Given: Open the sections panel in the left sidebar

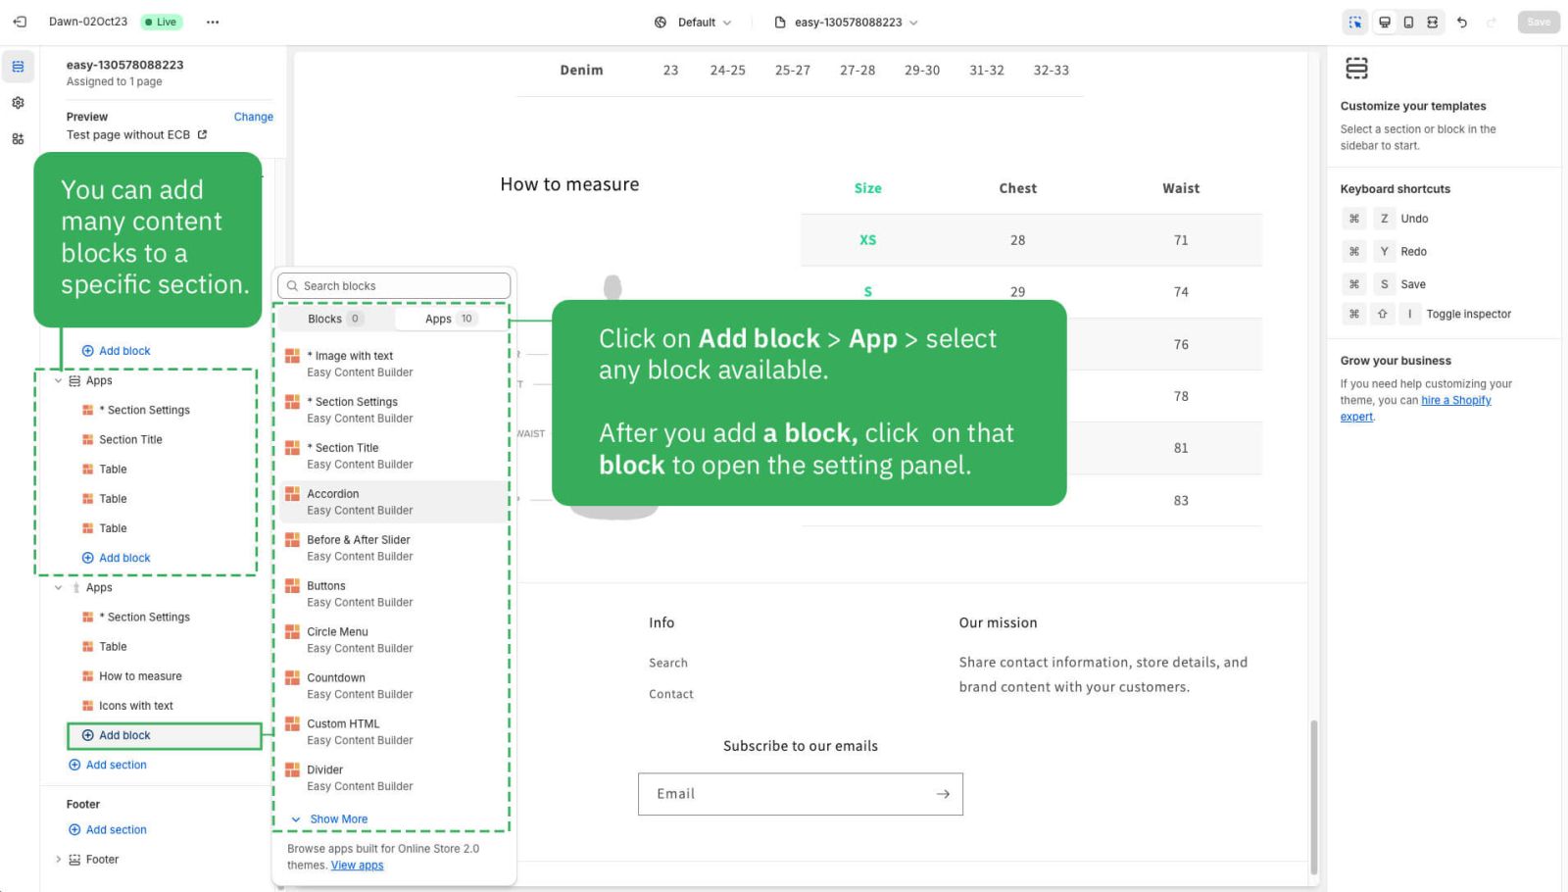Looking at the screenshot, I should pyautogui.click(x=18, y=67).
